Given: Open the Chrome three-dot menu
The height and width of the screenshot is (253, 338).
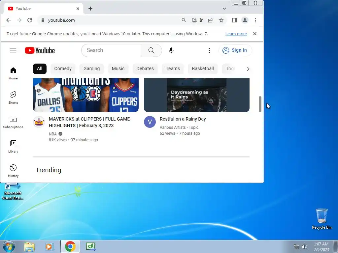Looking at the screenshot, I should click(256, 20).
